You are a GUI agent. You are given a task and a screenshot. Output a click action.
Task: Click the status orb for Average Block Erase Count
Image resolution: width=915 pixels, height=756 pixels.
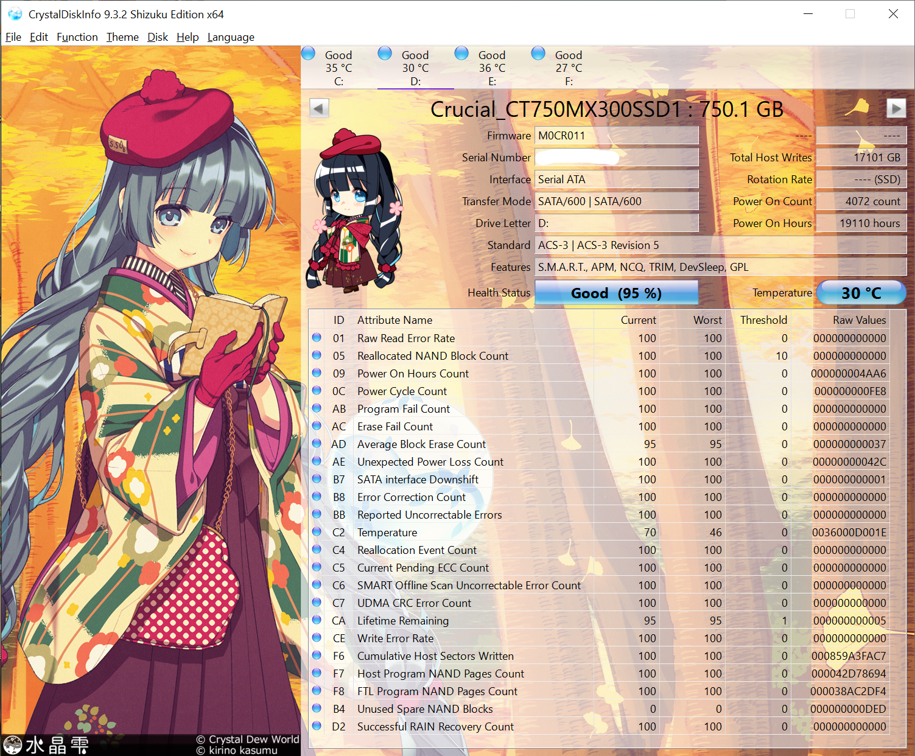(x=317, y=443)
